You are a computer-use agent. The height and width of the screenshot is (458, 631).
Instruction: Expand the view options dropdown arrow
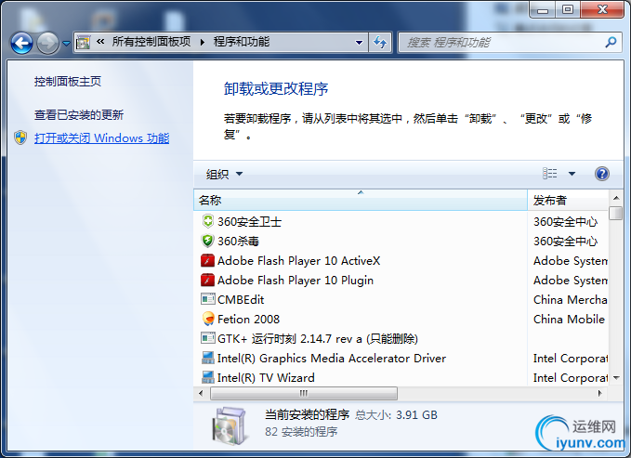point(572,174)
